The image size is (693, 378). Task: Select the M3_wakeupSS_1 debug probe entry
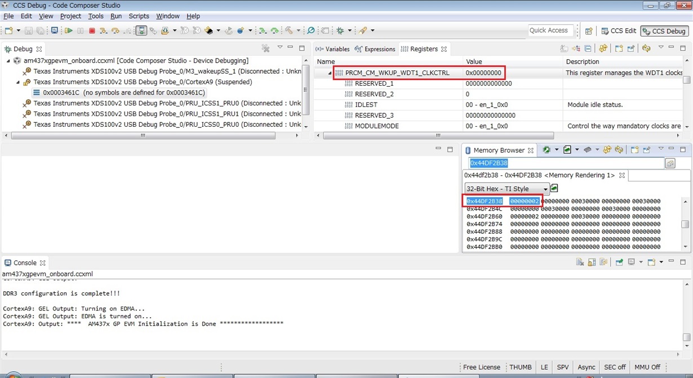(162, 72)
